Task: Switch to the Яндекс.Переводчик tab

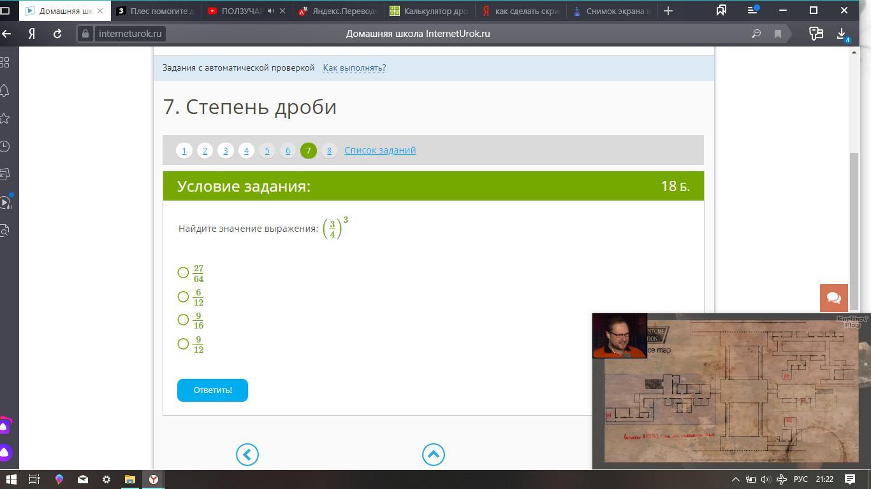Action: click(x=338, y=11)
